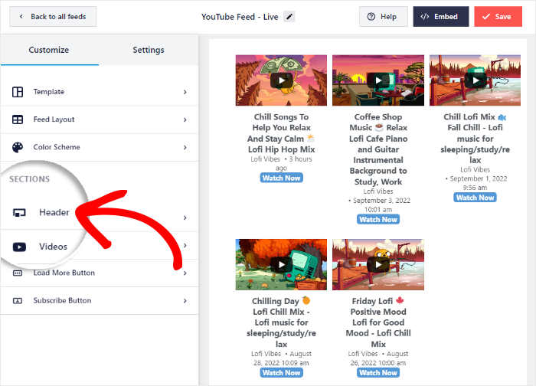Click the question mark help icon

[x=371, y=16]
